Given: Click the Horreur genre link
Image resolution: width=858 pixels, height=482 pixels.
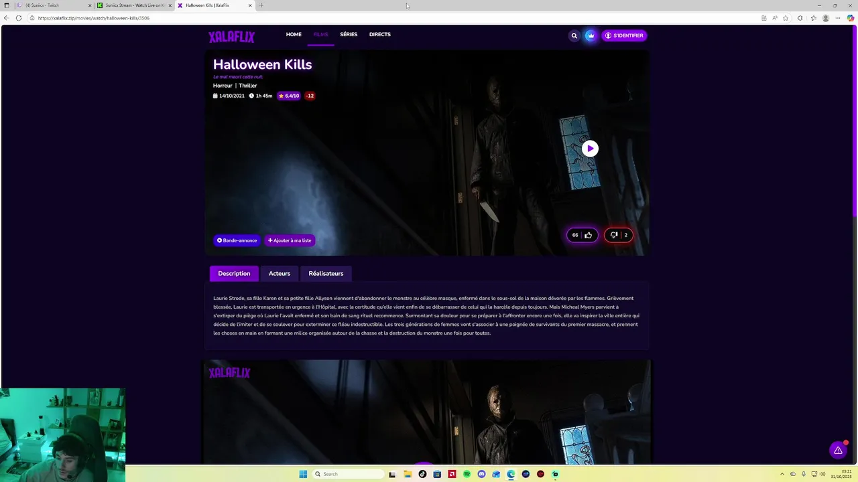Looking at the screenshot, I should click(223, 86).
